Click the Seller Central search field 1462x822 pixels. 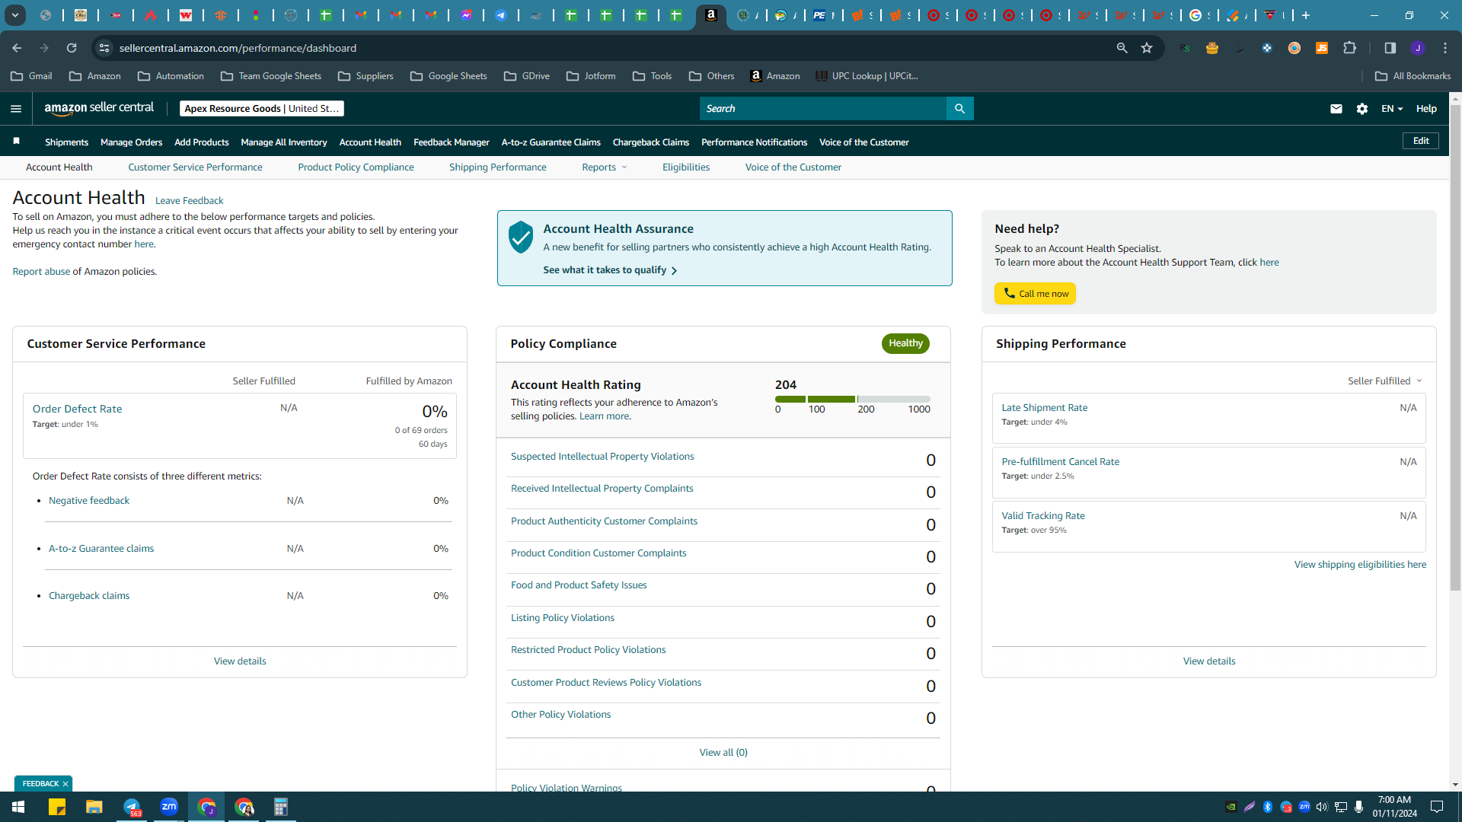tap(822, 109)
